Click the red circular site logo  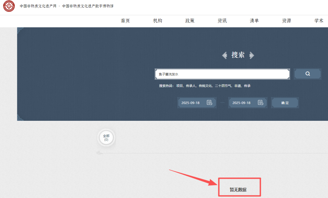[9, 7]
